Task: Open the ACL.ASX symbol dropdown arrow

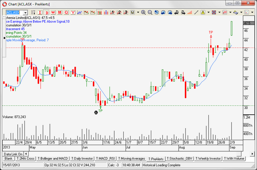Action: click(x=25, y=12)
